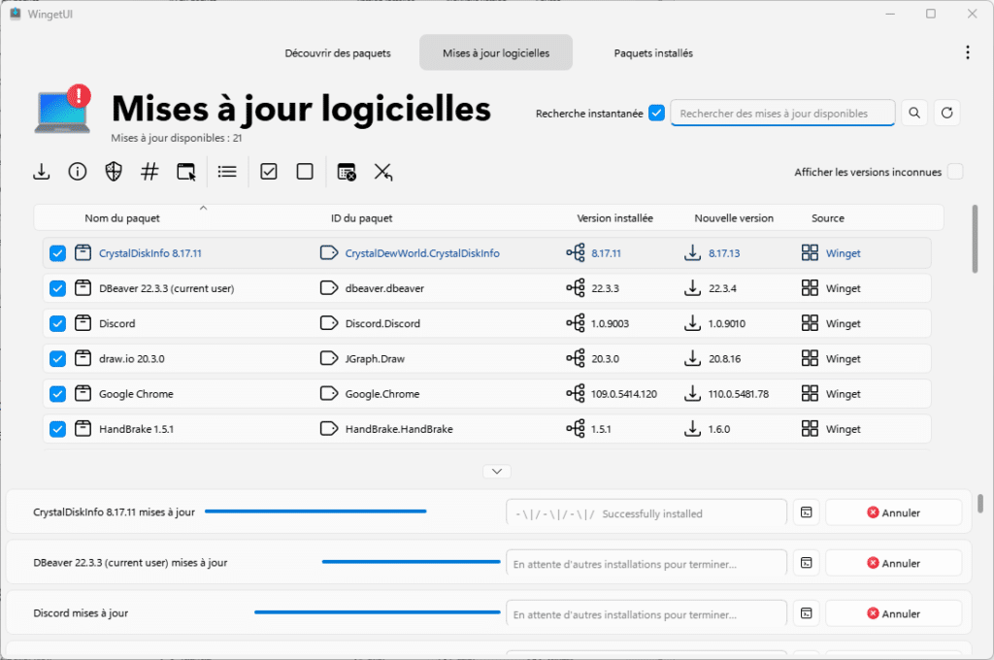Viewport: 994px width, 660px height.
Task: Switch to the Découvrir des paquets tab
Action: tap(338, 52)
